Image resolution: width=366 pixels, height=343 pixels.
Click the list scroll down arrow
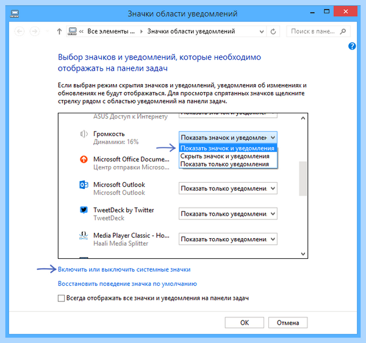pyautogui.click(x=303, y=253)
